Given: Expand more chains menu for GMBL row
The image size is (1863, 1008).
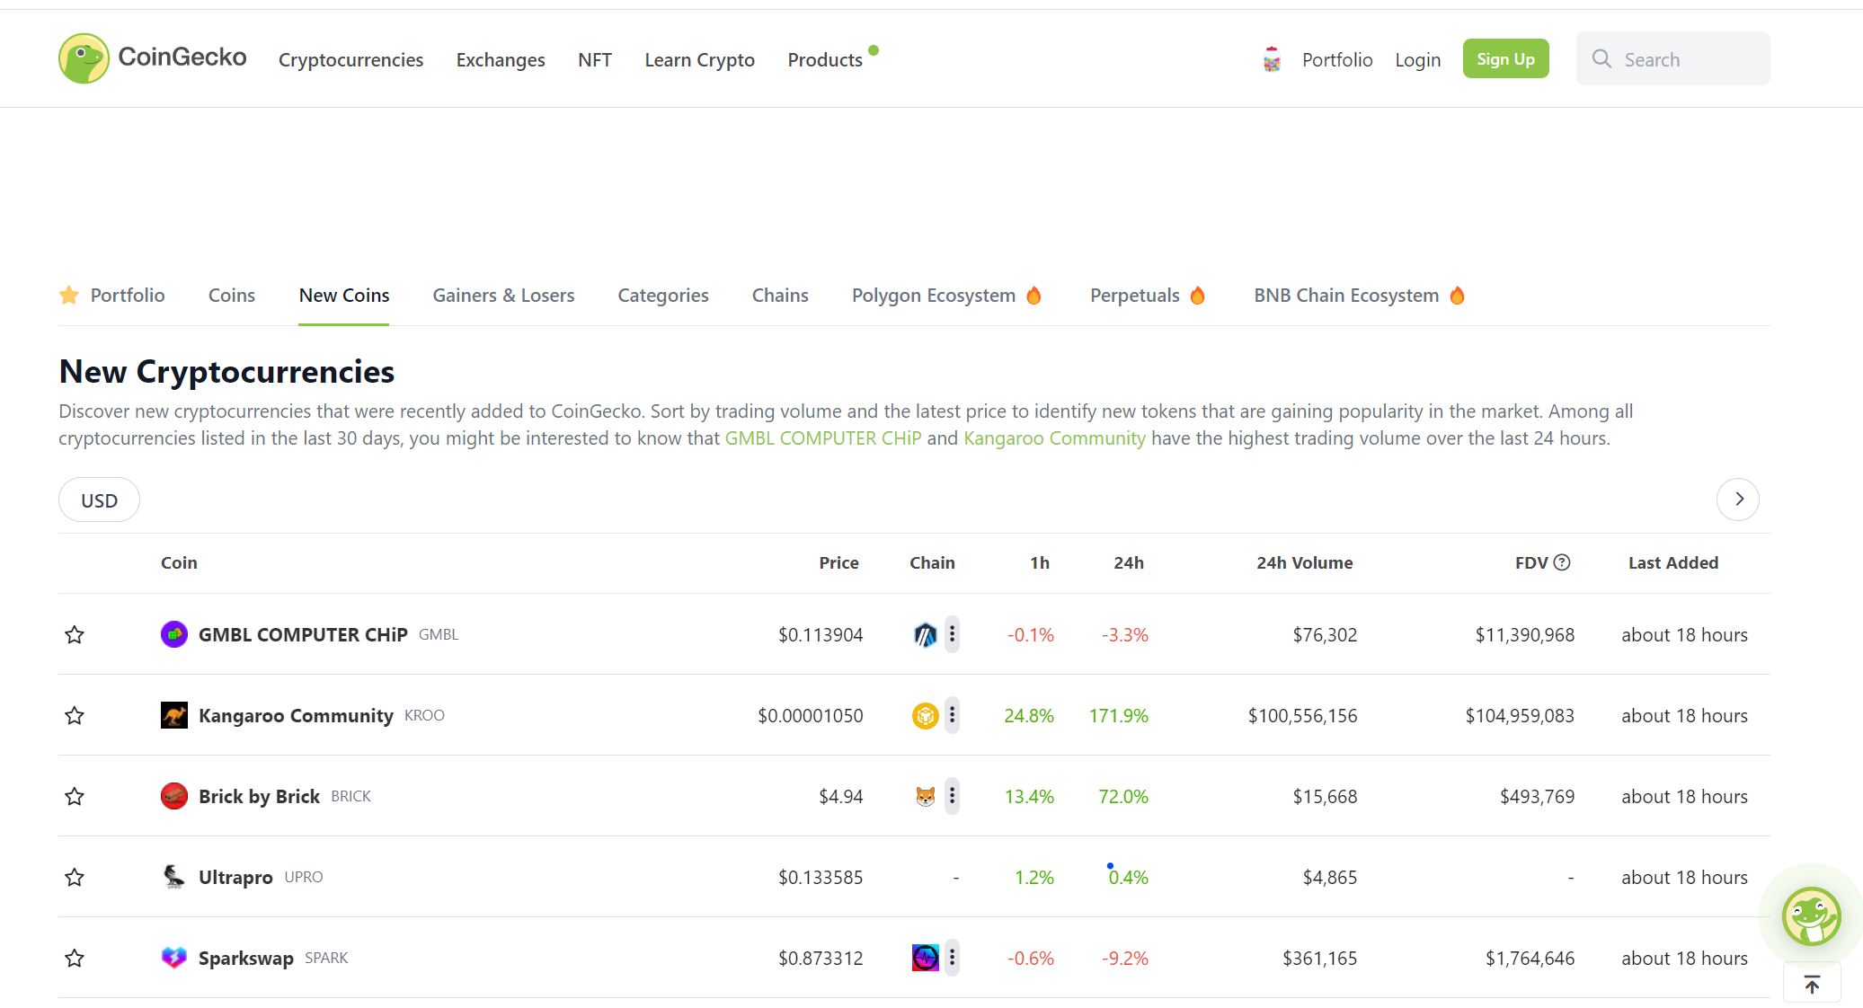Looking at the screenshot, I should pyautogui.click(x=952, y=634).
